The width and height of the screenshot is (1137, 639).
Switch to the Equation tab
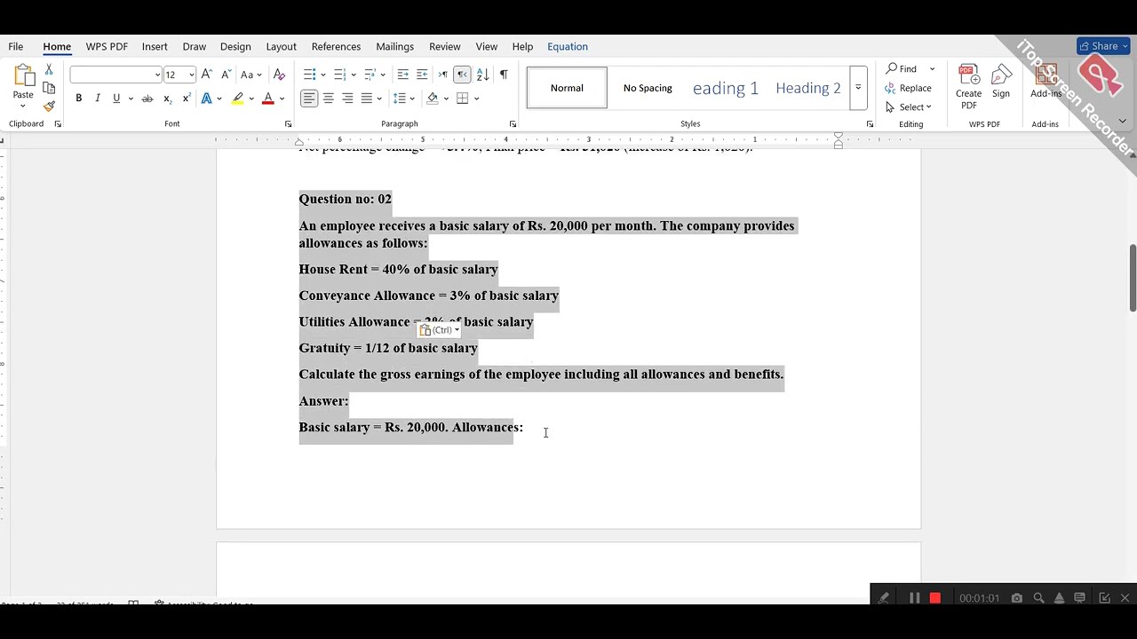pos(568,46)
